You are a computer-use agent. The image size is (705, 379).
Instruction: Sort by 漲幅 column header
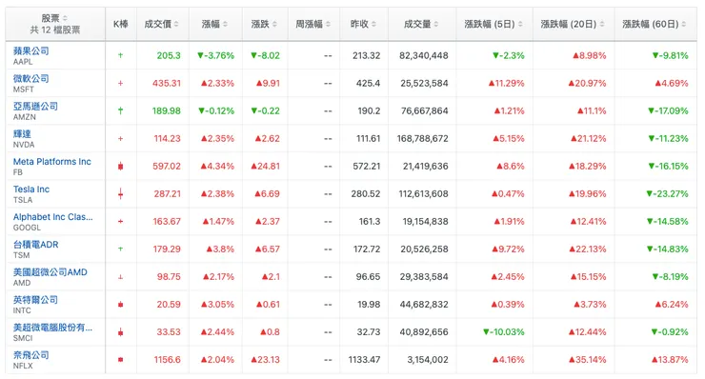pos(214,24)
